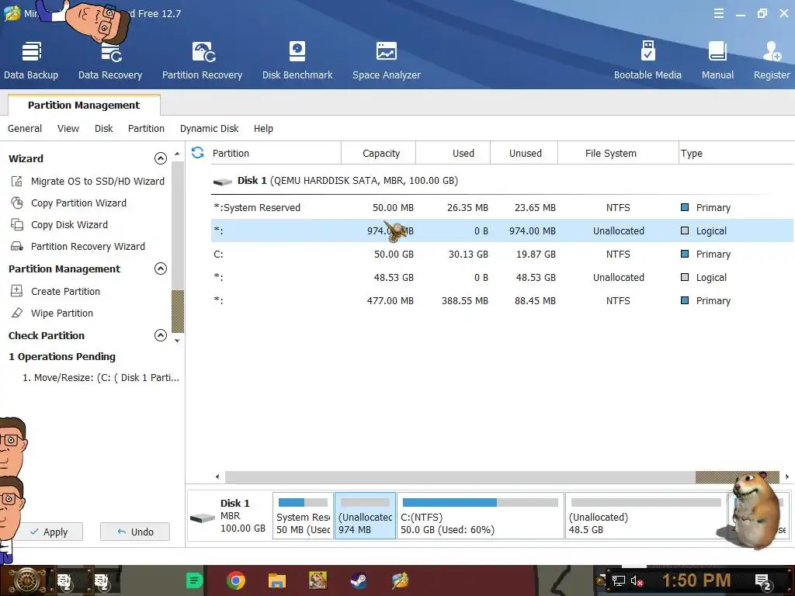Open the notification center icon
Image resolution: width=795 pixels, height=596 pixels.
tap(764, 582)
